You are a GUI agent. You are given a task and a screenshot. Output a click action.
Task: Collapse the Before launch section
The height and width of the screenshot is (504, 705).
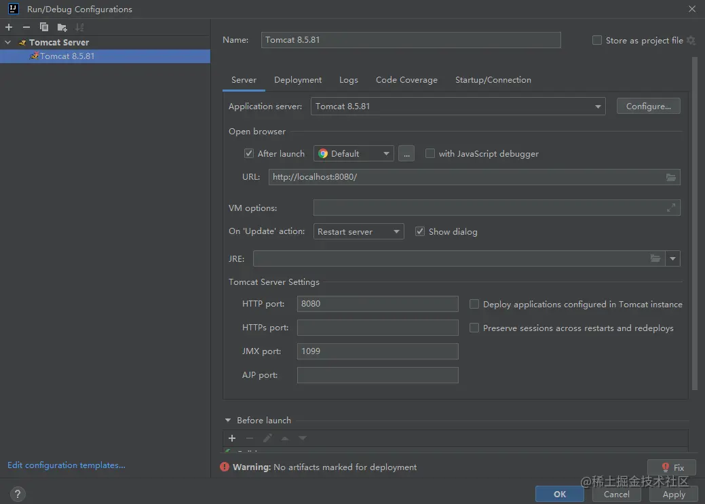tap(228, 421)
